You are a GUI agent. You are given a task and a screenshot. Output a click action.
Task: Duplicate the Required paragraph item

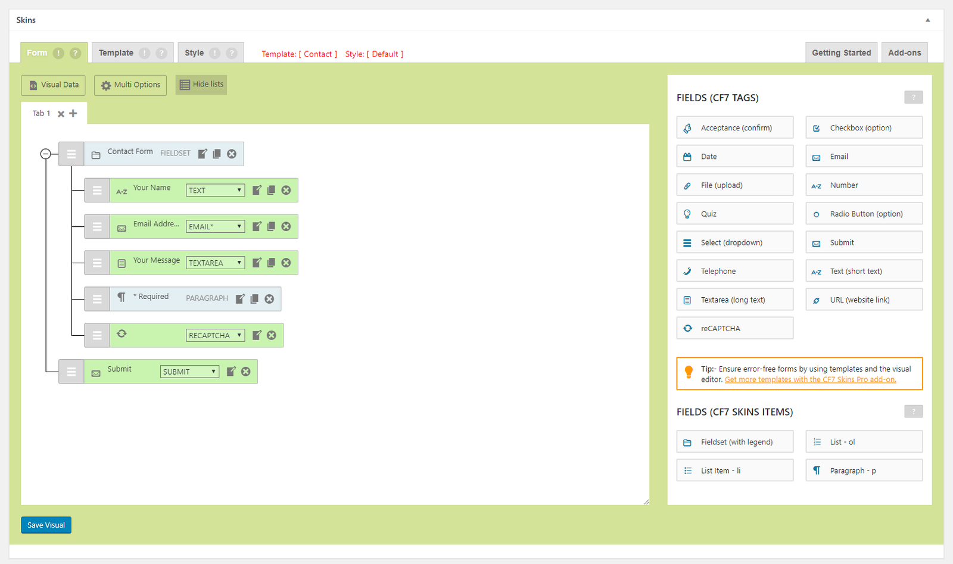coord(254,299)
